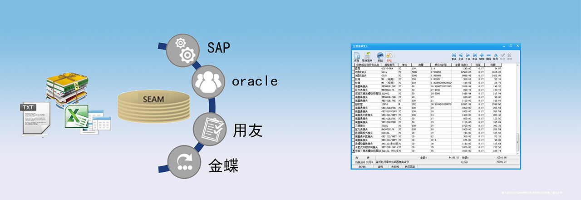
Task: Click the blue table spreadsheet icon
Action: point(96,122)
